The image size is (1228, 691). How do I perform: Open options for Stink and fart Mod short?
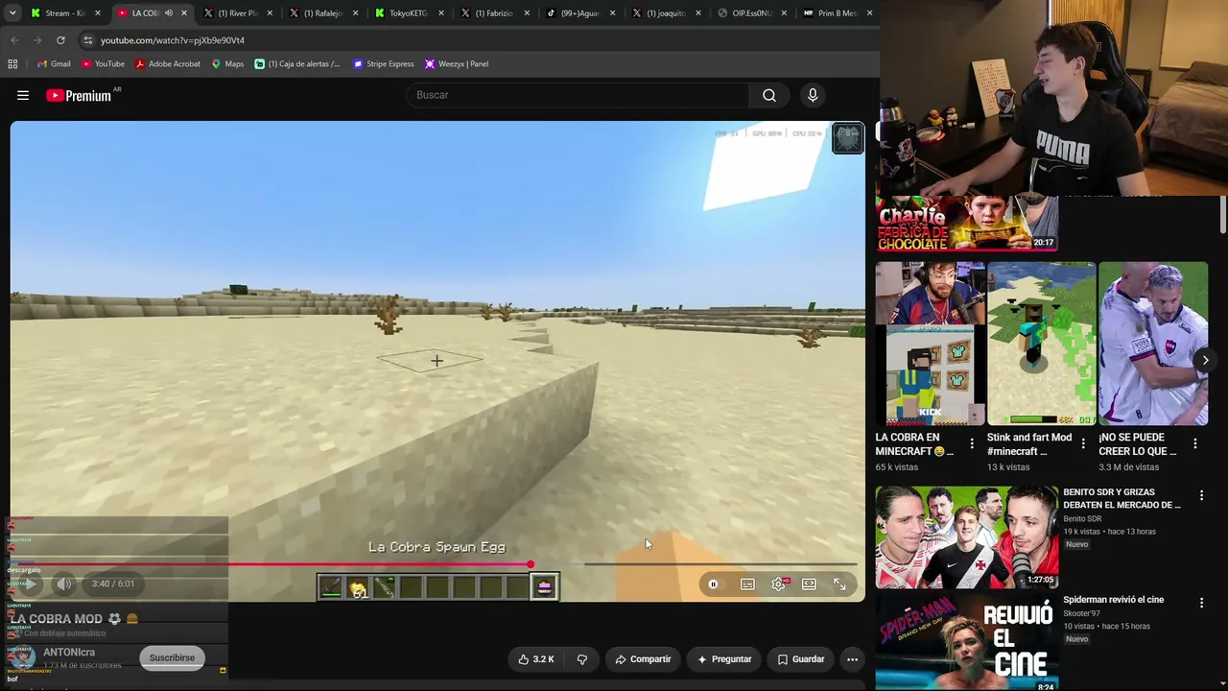(1083, 443)
